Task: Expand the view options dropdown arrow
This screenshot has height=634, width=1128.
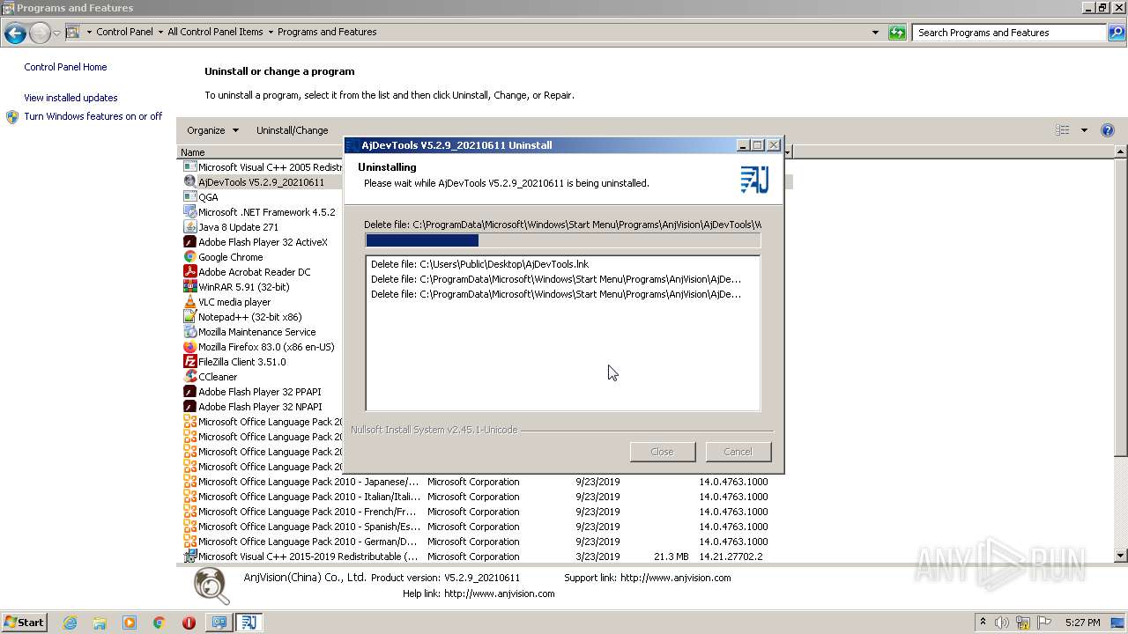Action: [1084, 130]
